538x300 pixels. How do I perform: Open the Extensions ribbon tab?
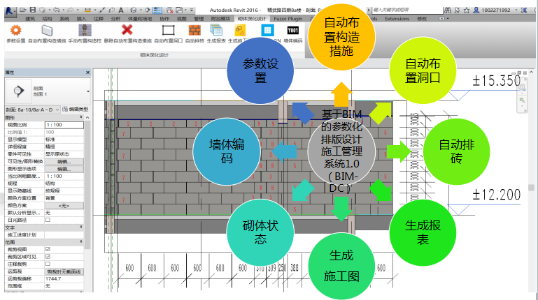tap(397, 19)
